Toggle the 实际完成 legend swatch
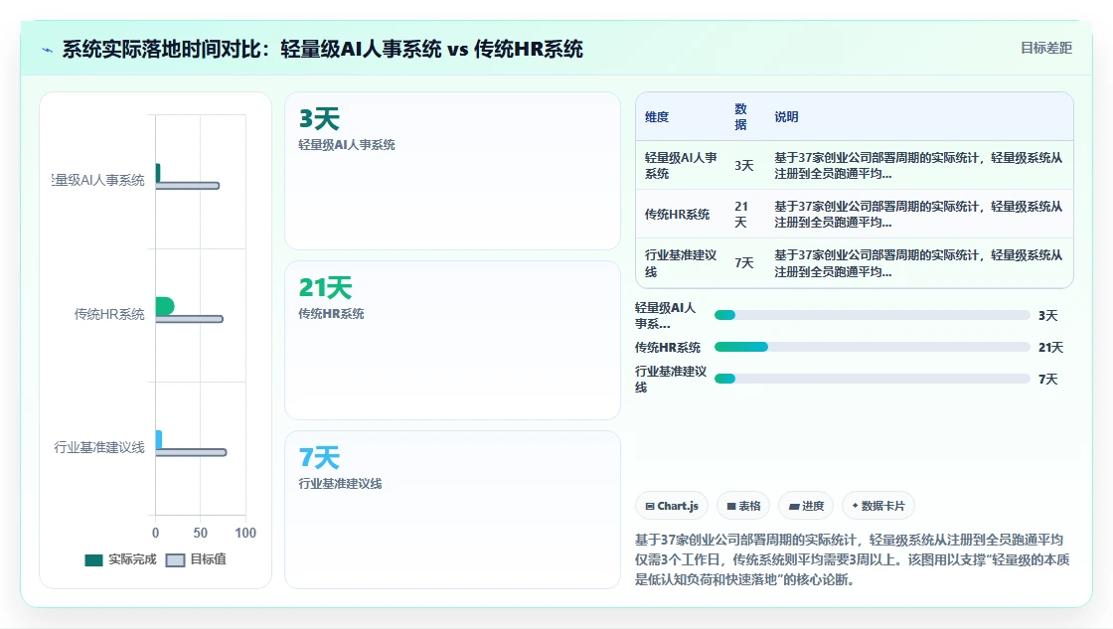 tap(93, 560)
